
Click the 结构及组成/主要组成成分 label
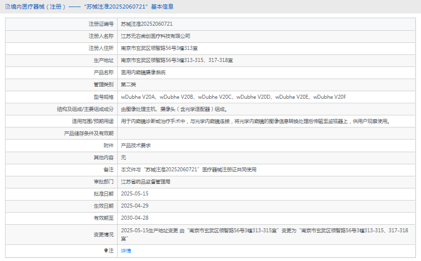point(85,109)
